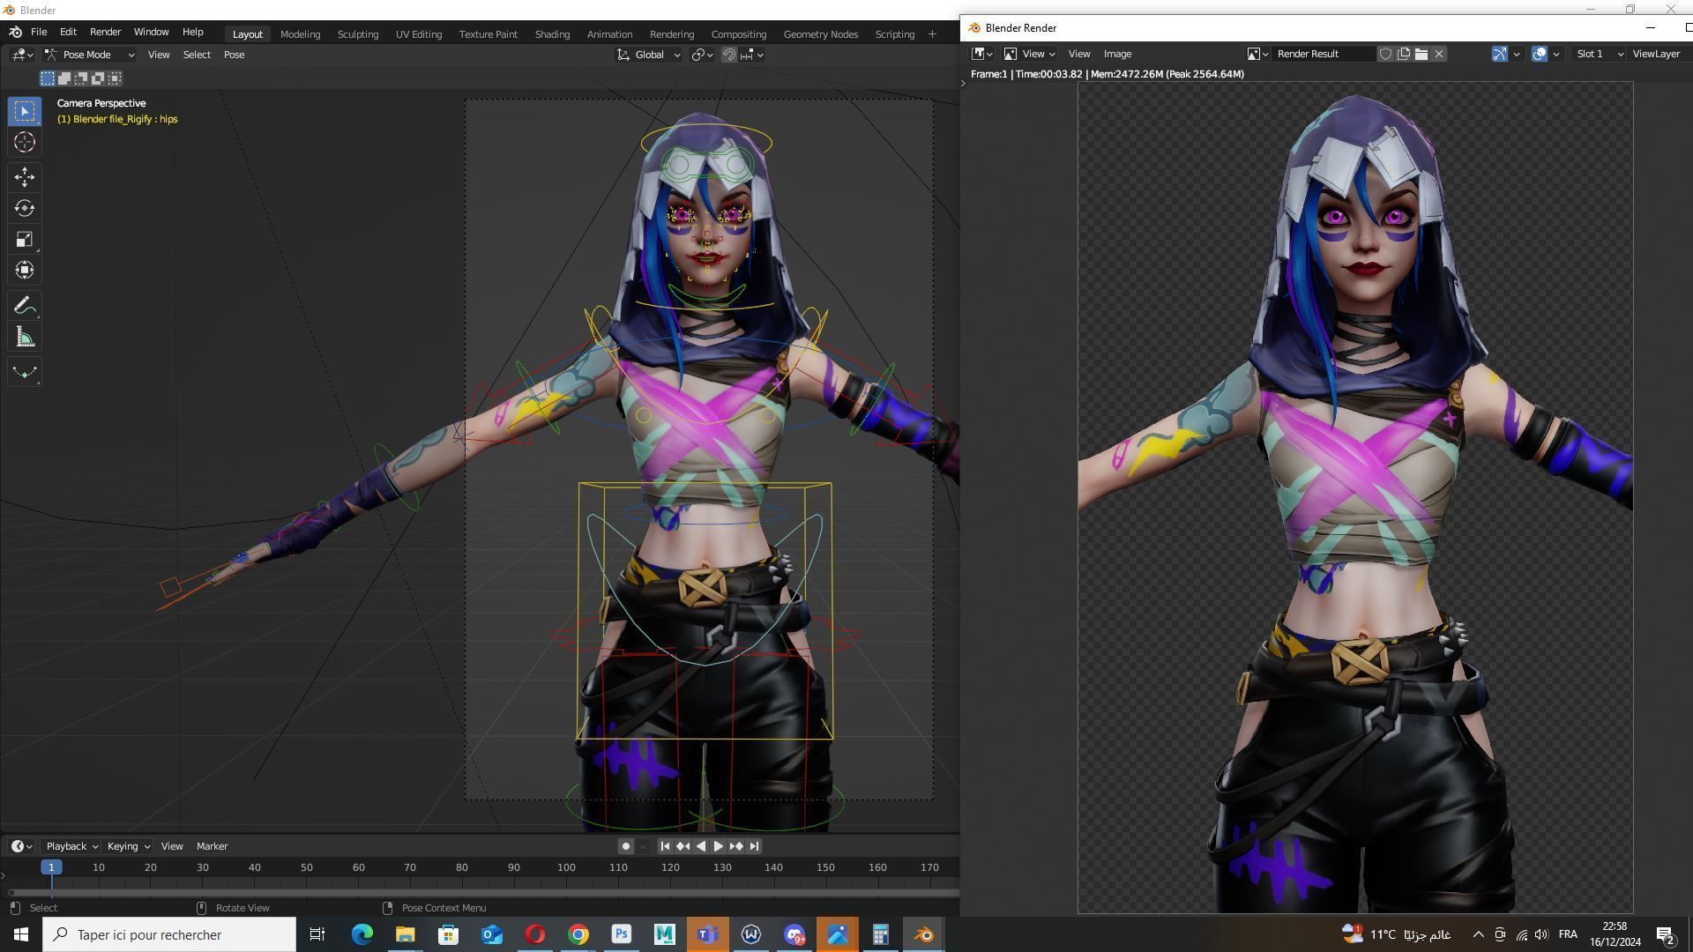Jump to timeline end frame
1693x952 pixels.
point(754,846)
